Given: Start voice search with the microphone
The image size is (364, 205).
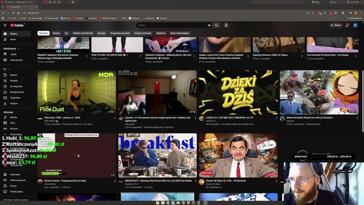Looking at the screenshot, I should click(226, 25).
